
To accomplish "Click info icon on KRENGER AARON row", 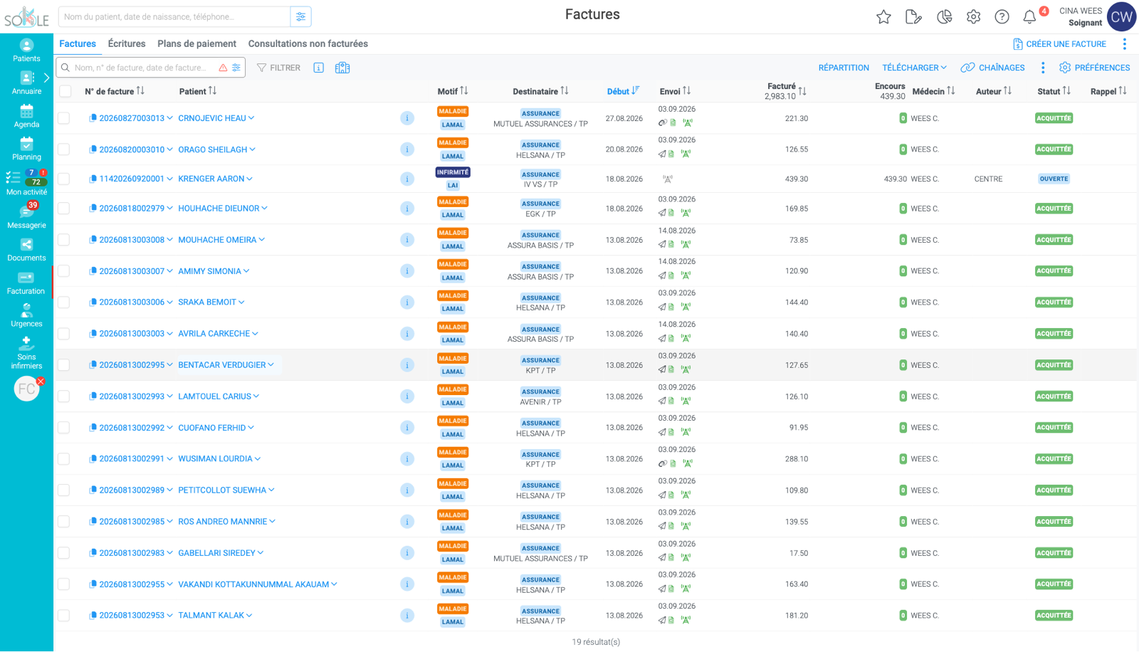I will click(407, 179).
